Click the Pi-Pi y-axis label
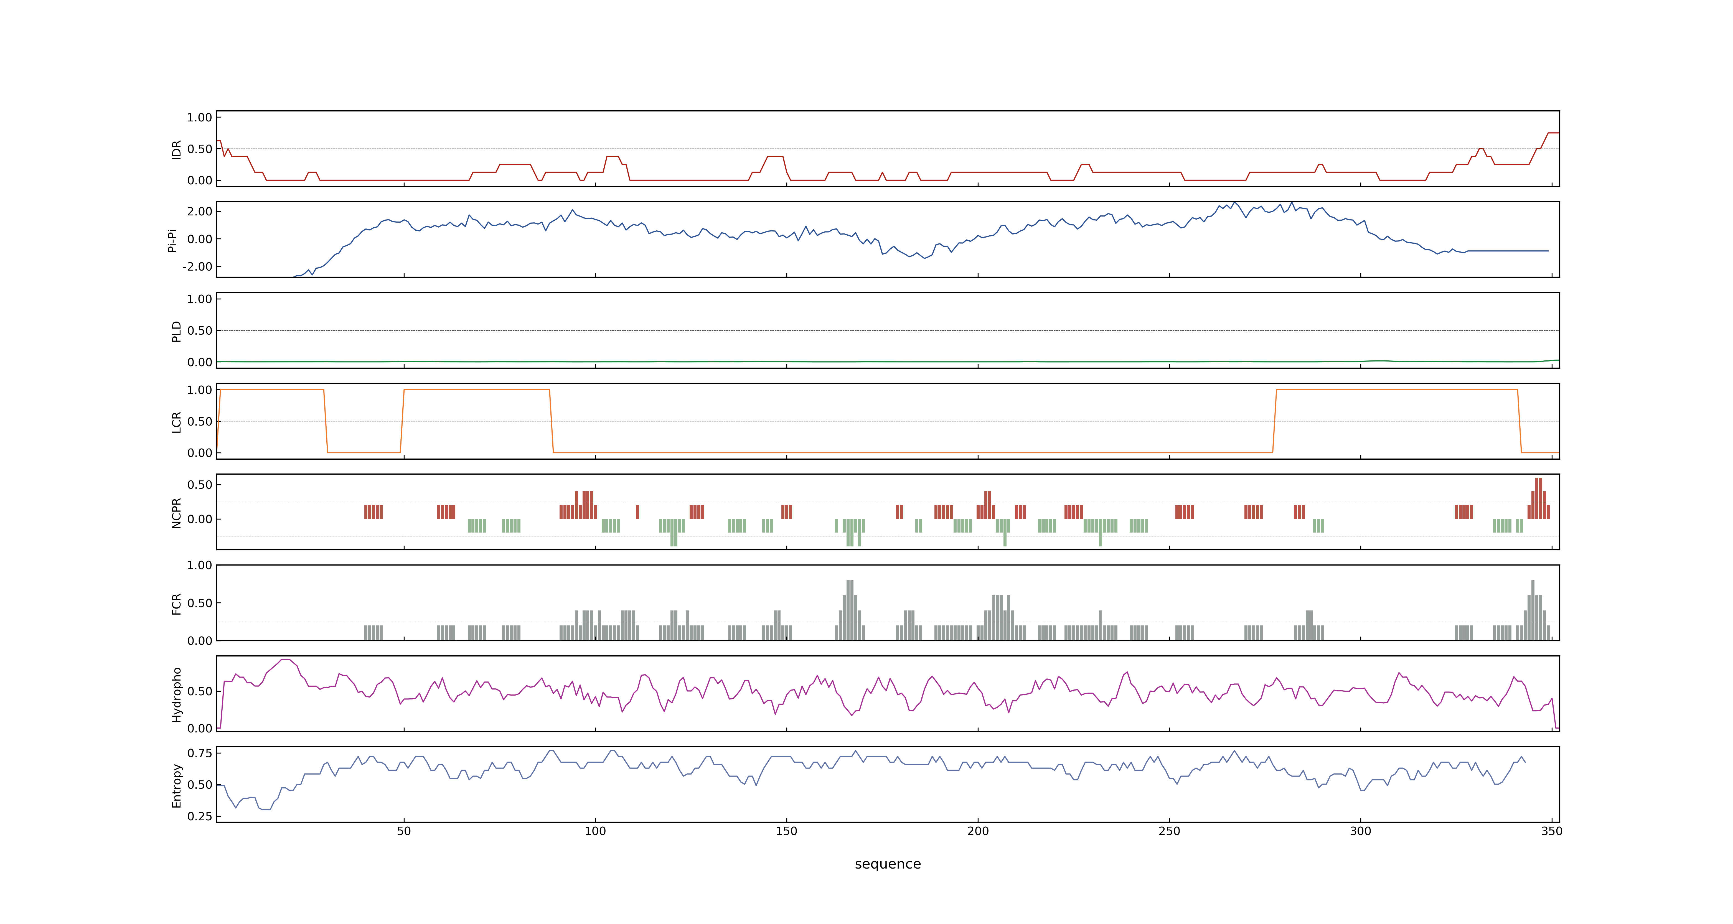 coord(172,240)
